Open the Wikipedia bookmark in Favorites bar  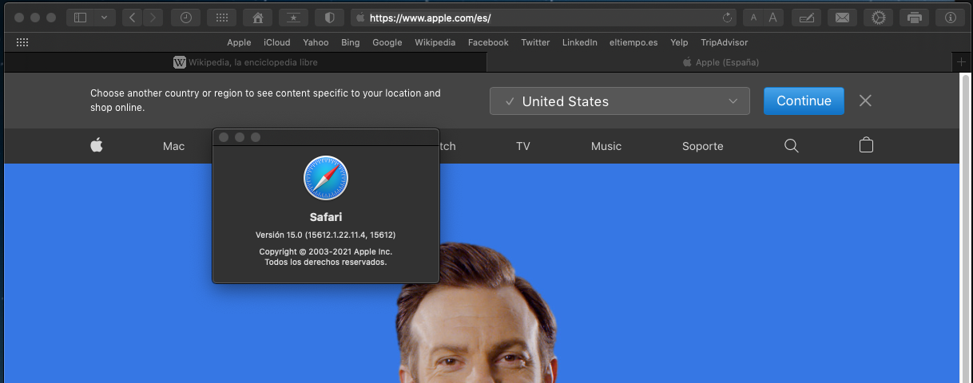coord(435,42)
